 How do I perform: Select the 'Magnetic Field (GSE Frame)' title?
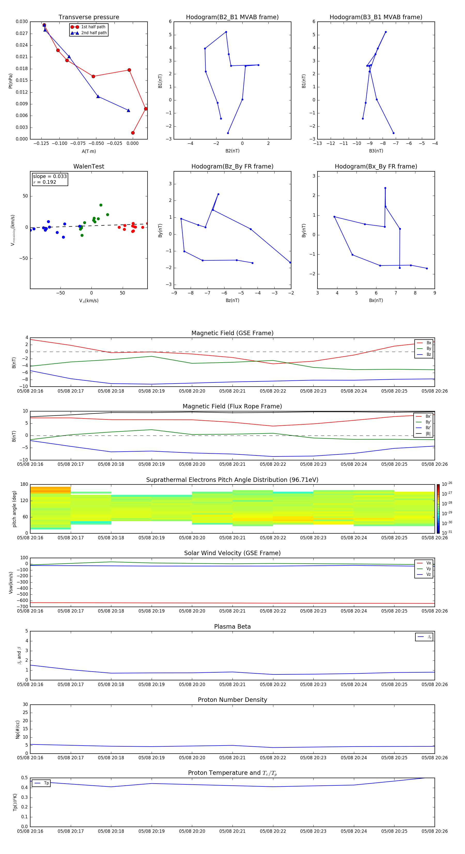232,333
